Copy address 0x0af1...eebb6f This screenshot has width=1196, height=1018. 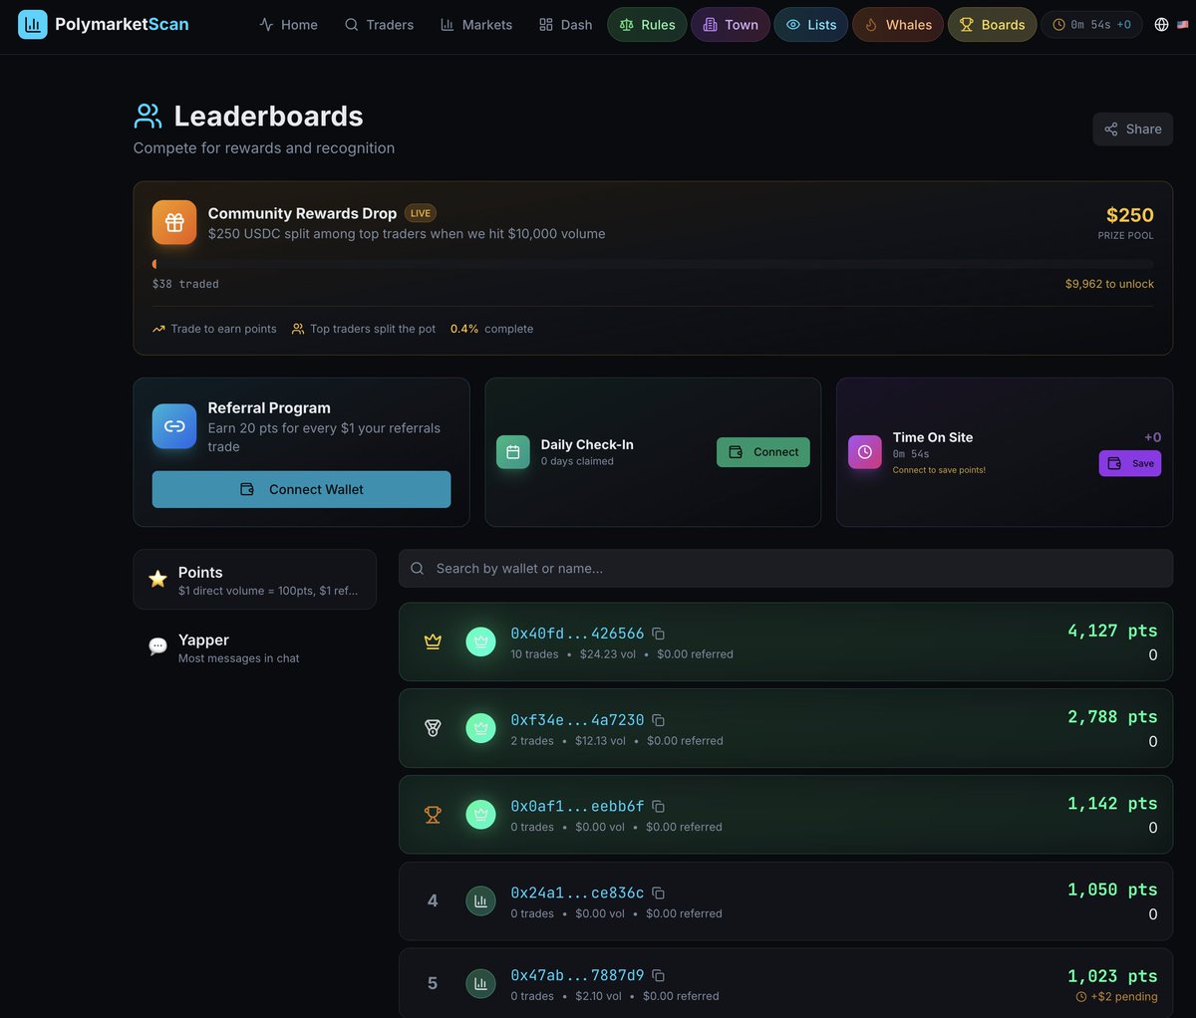(x=659, y=807)
